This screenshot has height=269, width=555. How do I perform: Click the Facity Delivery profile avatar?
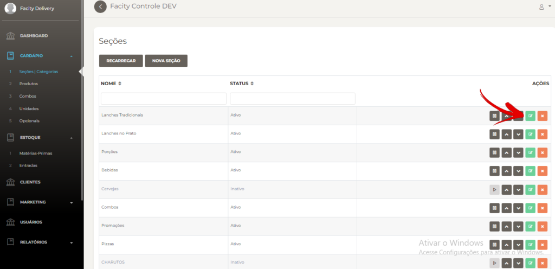point(10,9)
